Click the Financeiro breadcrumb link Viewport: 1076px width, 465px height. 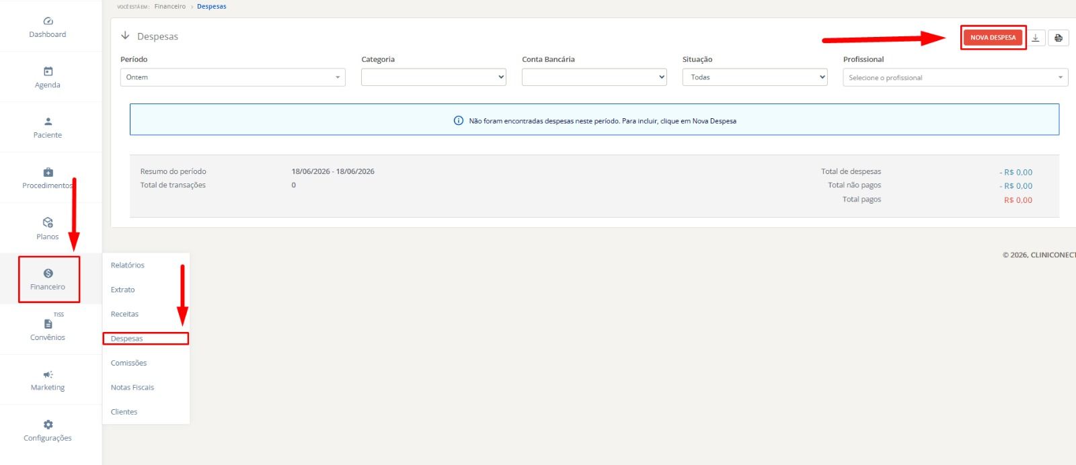pos(170,7)
